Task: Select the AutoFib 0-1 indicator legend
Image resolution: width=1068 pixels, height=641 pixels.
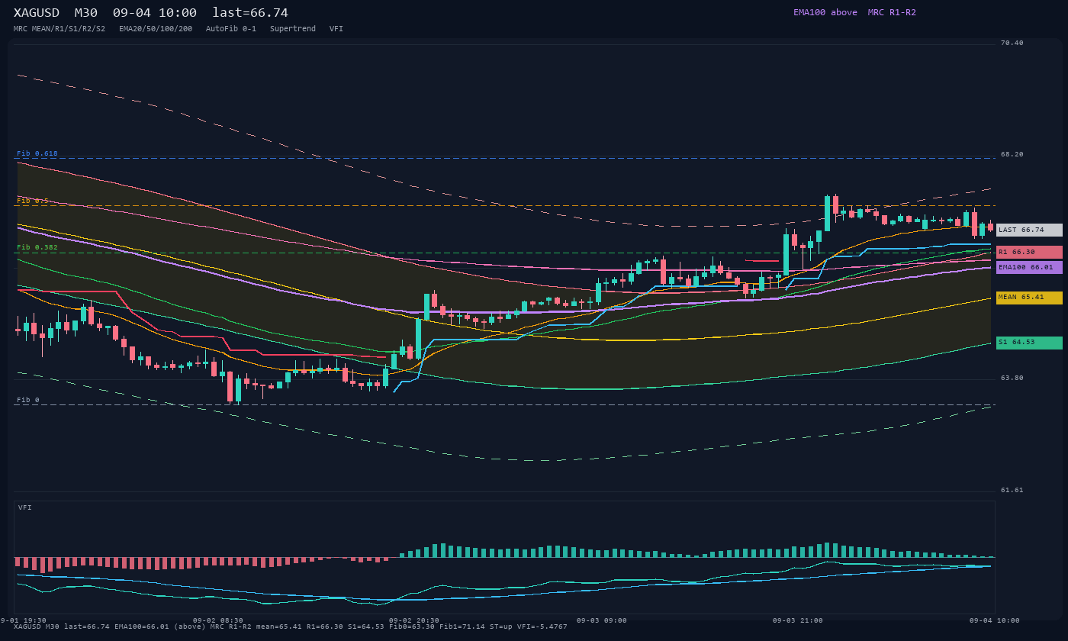Action: 231,29
